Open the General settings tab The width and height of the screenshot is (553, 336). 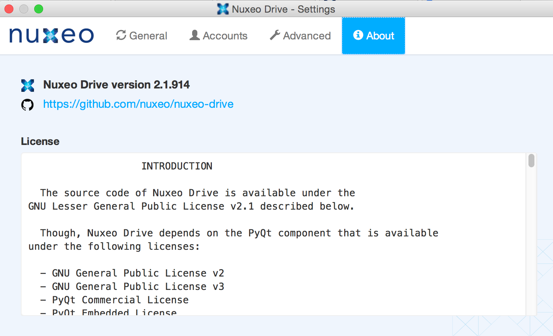142,36
